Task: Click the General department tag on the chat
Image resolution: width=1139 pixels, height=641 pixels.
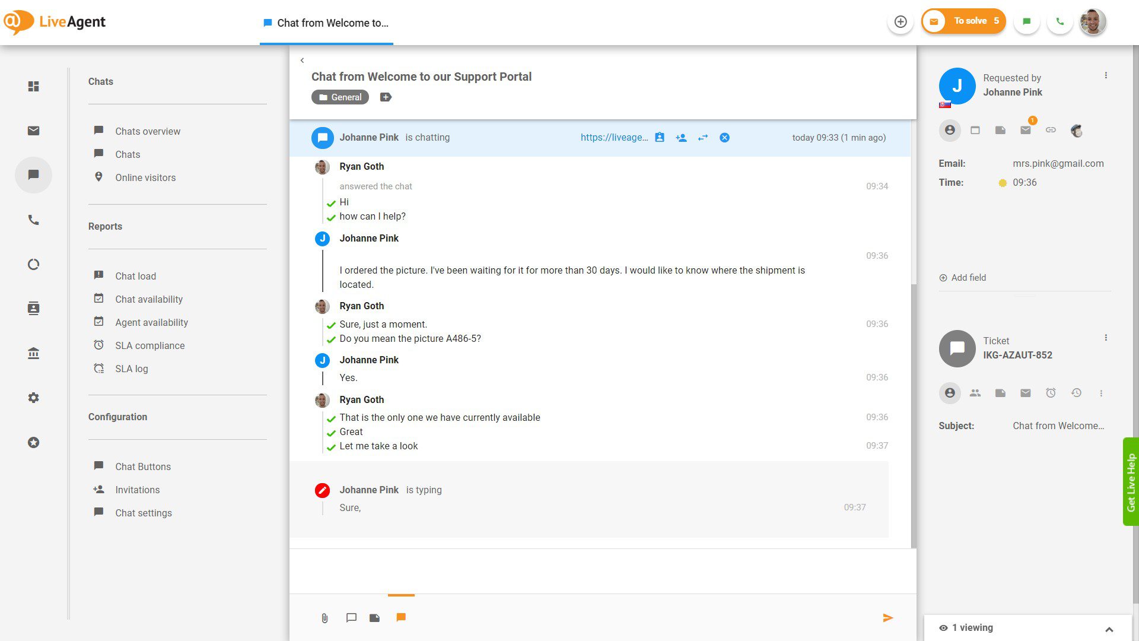Action: coord(339,97)
